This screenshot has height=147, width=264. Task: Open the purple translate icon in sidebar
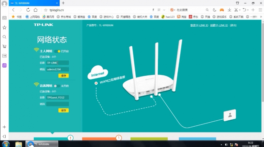point(4,65)
